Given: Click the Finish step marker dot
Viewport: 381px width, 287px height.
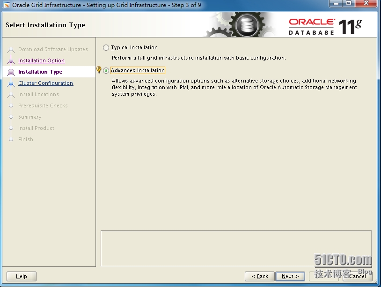Looking at the screenshot, I should pyautogui.click(x=11, y=139).
